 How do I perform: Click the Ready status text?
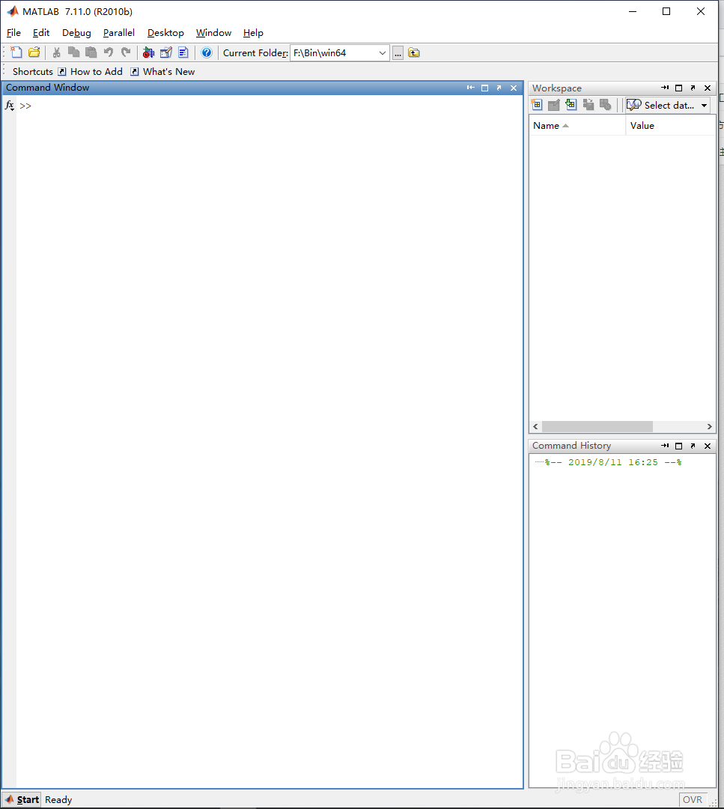tap(58, 799)
